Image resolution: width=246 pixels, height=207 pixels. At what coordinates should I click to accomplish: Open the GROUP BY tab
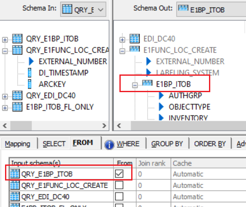click(167, 144)
